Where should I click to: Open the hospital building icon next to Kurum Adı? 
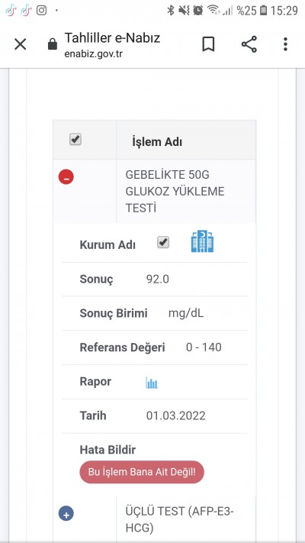(202, 241)
